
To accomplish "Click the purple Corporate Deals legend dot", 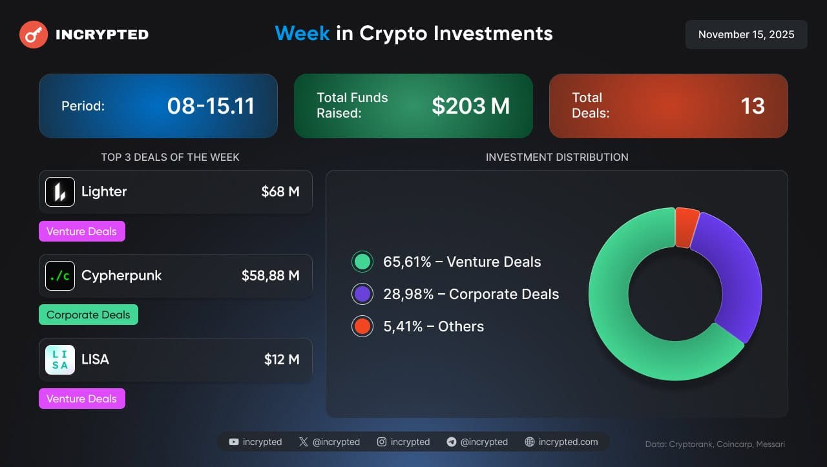I will coord(362,294).
